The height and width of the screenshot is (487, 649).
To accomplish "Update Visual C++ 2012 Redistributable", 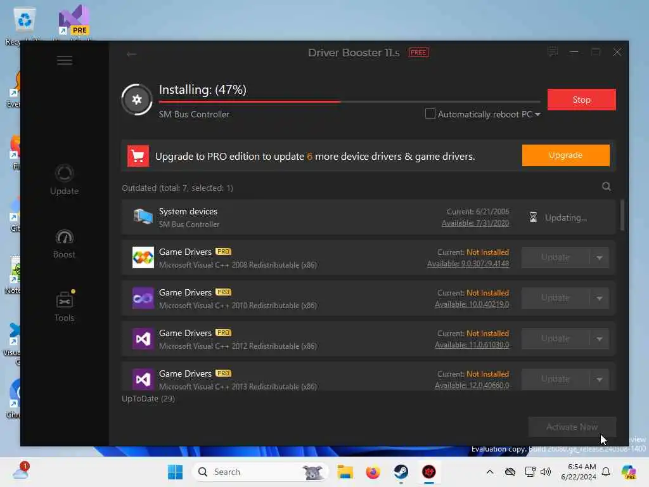I will (555, 339).
